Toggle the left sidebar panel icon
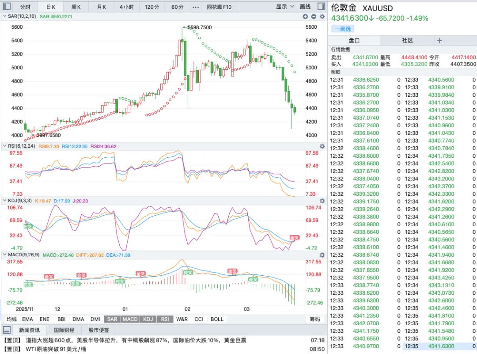The image size is (477, 354). tap(7, 7)
